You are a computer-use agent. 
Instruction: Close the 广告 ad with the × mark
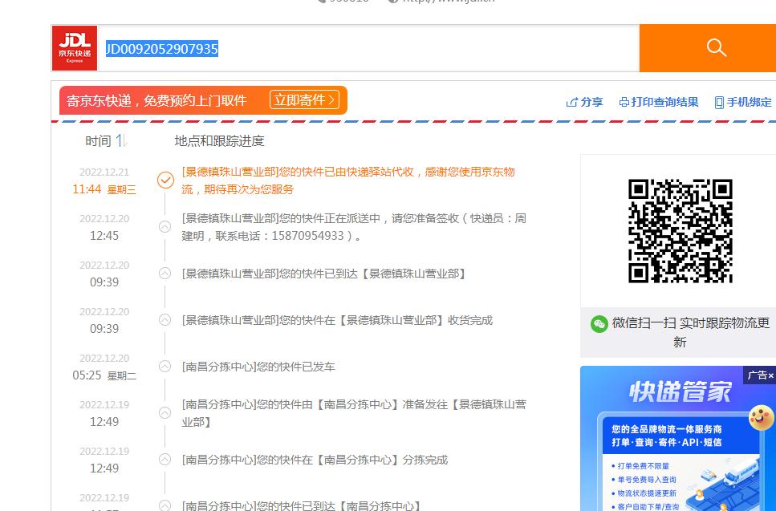click(x=770, y=376)
